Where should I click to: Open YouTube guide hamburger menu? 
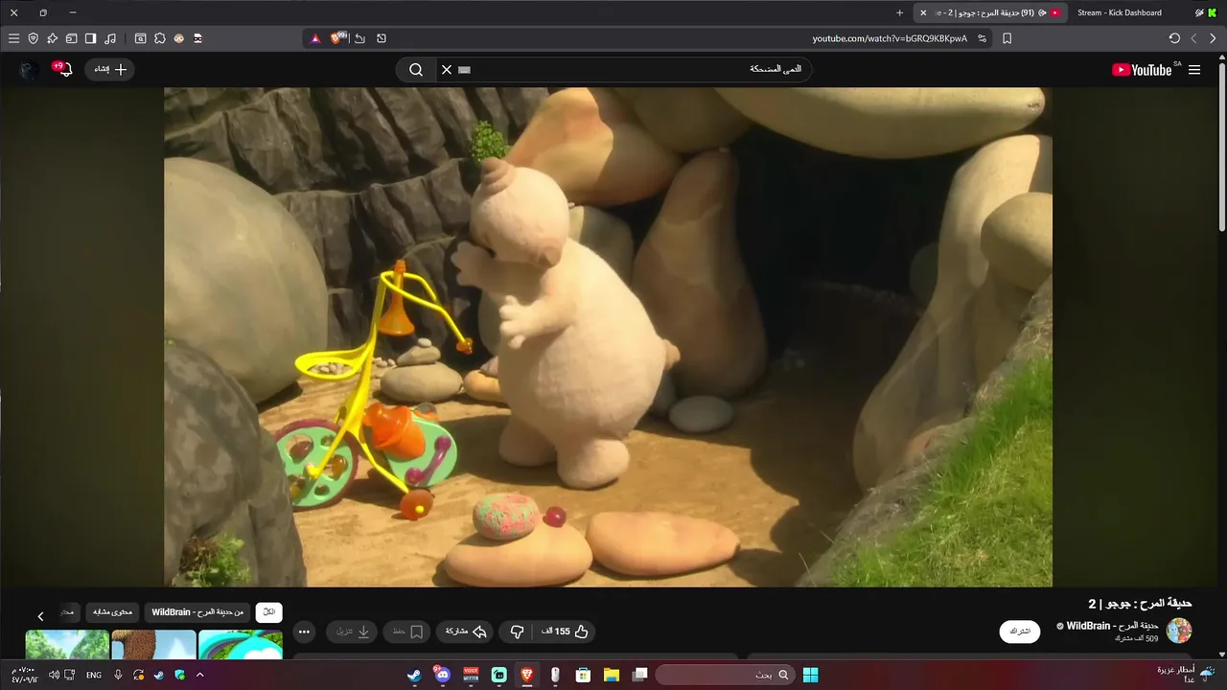click(x=1194, y=70)
